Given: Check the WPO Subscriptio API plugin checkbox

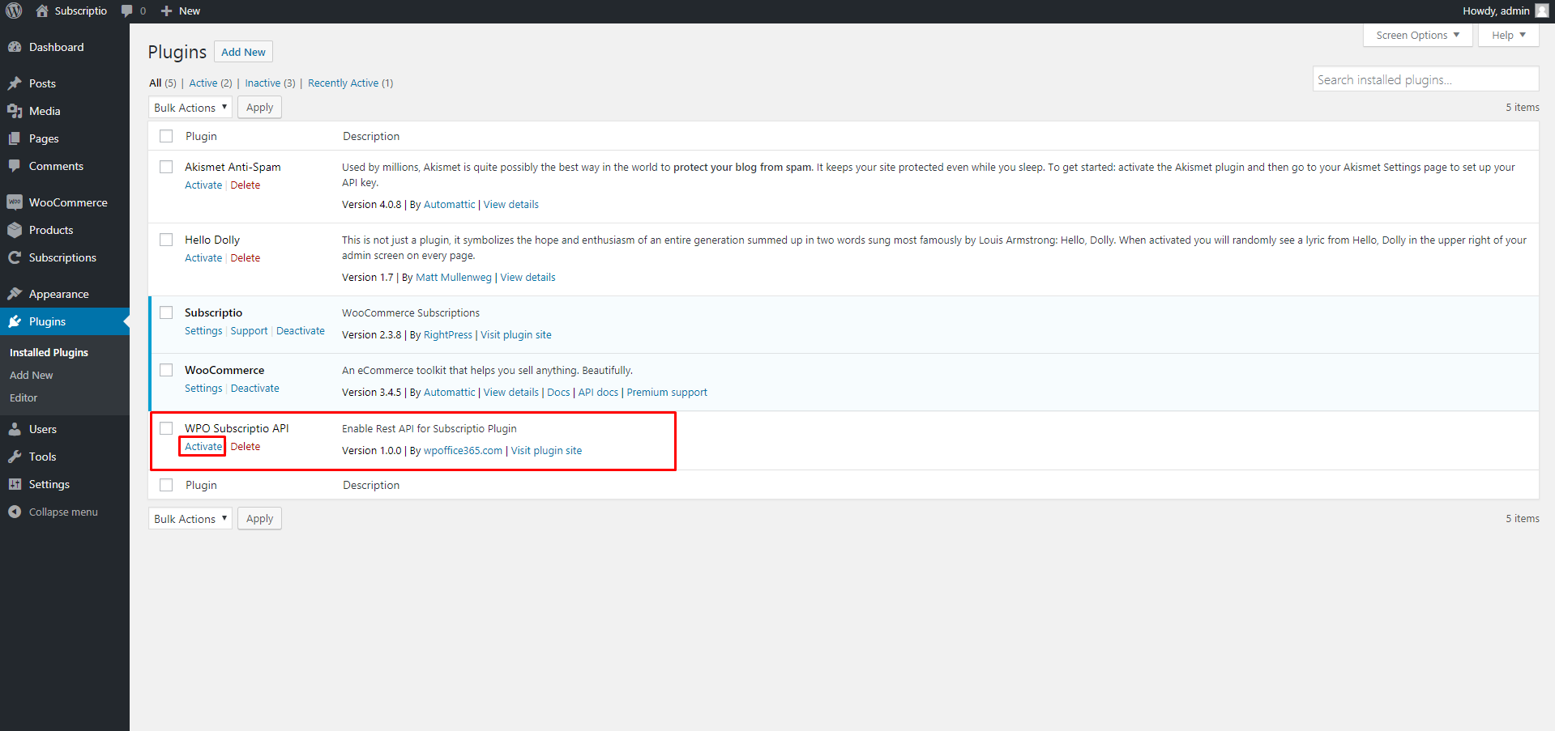Looking at the screenshot, I should coord(166,427).
